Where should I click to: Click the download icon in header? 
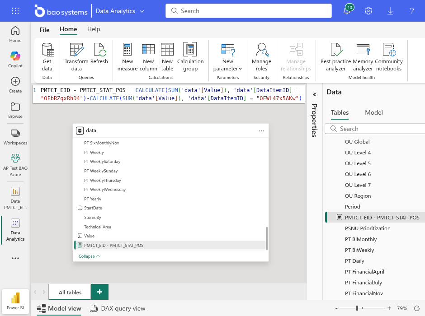(390, 11)
